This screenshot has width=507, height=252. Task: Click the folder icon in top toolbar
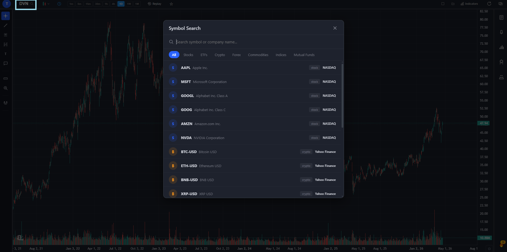pos(453,4)
